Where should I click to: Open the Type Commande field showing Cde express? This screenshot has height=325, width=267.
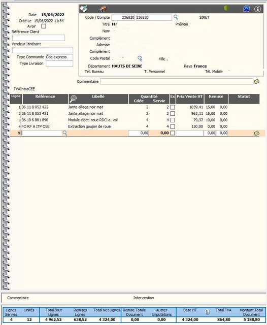click(x=59, y=57)
